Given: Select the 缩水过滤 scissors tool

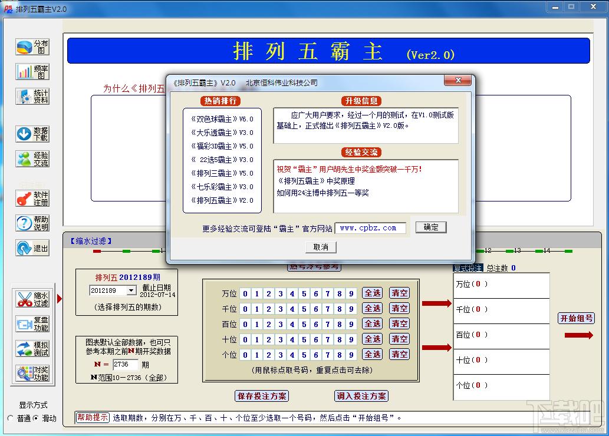Looking at the screenshot, I should click(x=32, y=299).
